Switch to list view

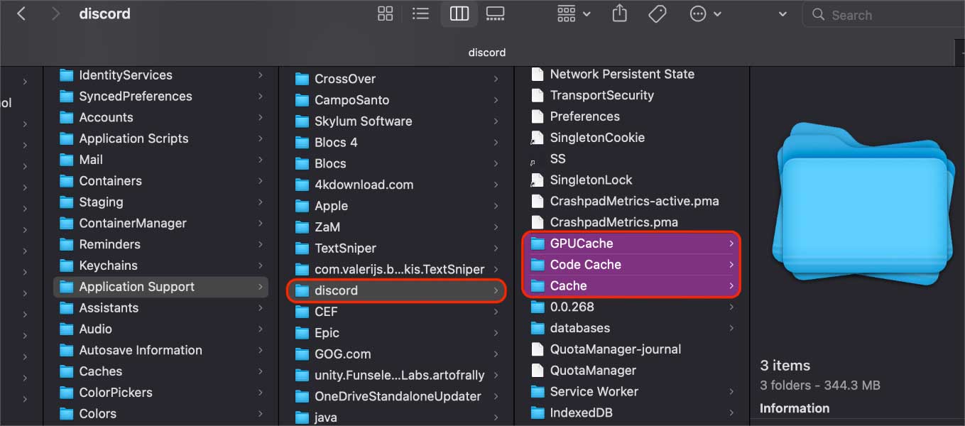[420, 13]
